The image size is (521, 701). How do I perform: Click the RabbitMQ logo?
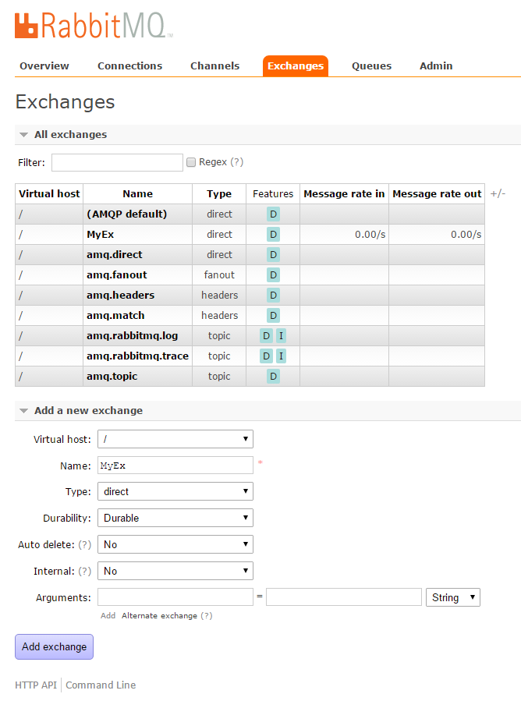(93, 25)
